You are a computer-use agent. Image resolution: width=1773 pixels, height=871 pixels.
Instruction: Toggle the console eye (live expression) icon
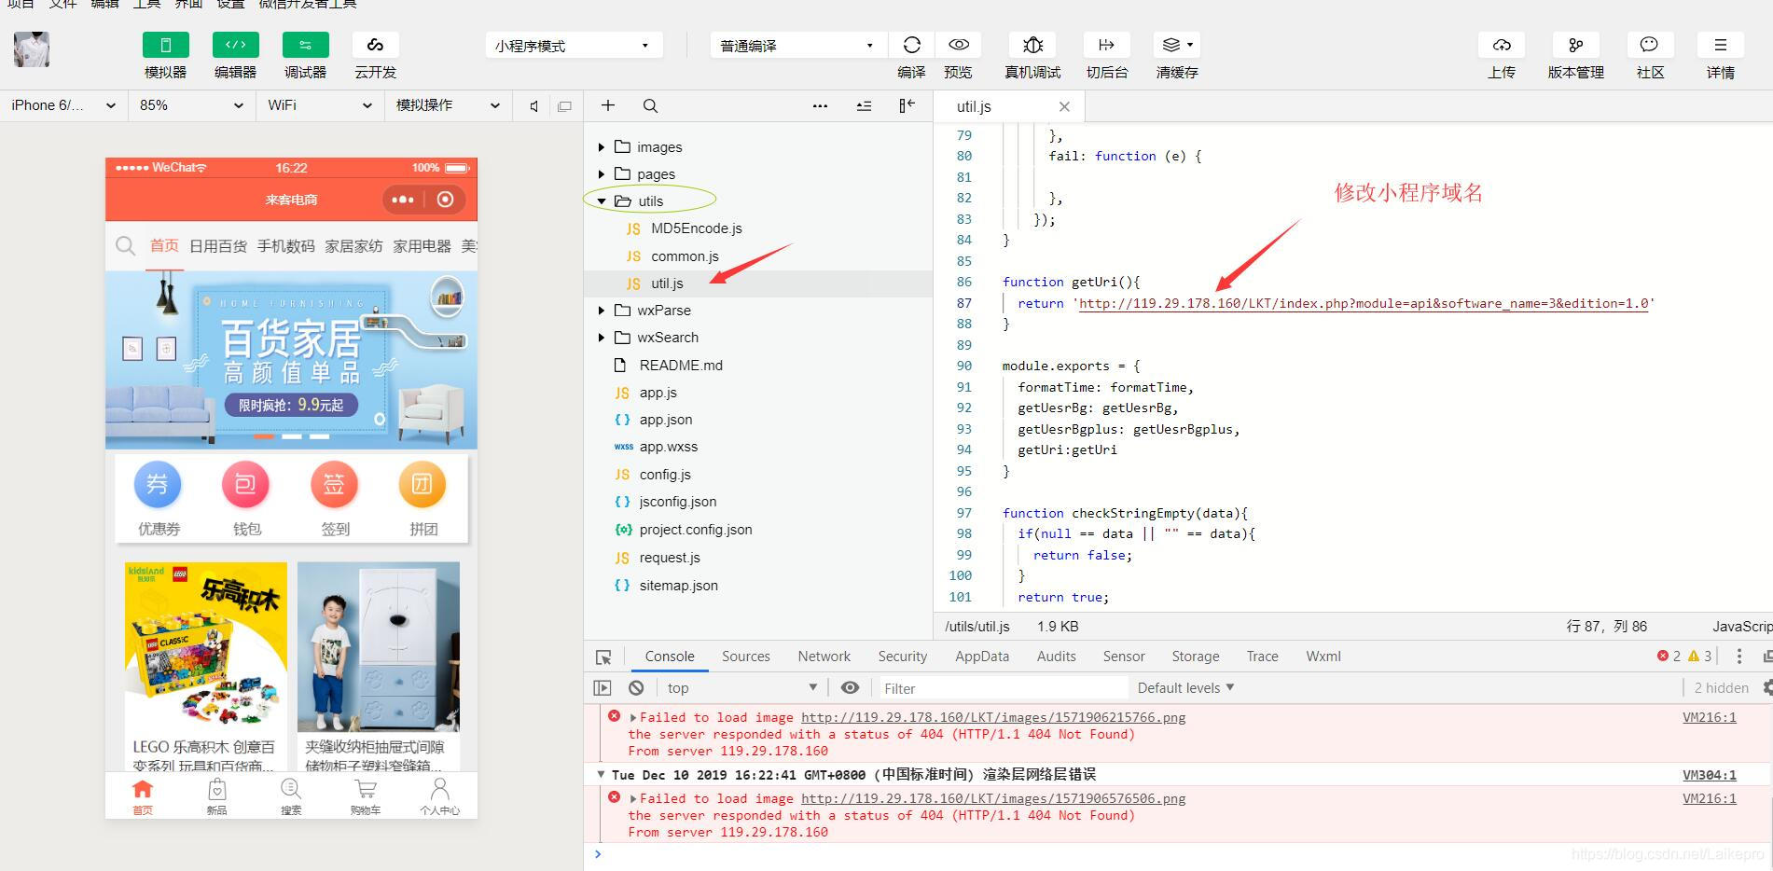850,687
